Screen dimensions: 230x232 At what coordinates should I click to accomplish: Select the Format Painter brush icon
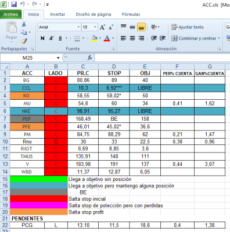tap(24, 41)
